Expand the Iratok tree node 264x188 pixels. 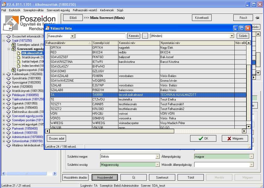[4, 87]
